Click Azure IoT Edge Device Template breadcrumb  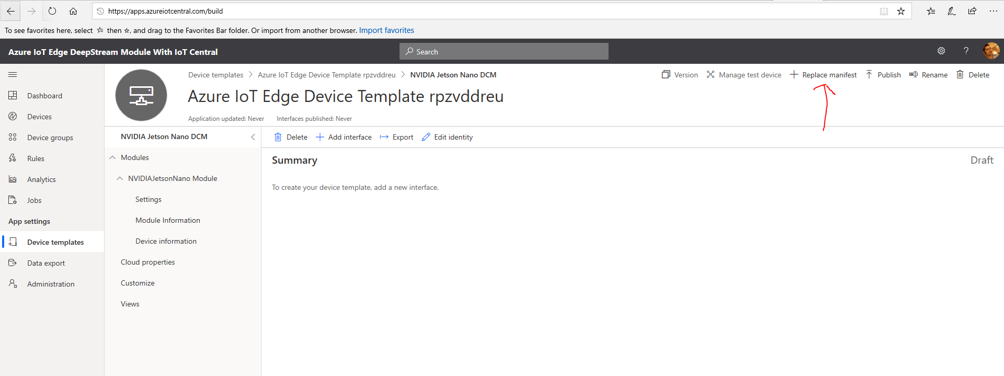[x=327, y=75]
